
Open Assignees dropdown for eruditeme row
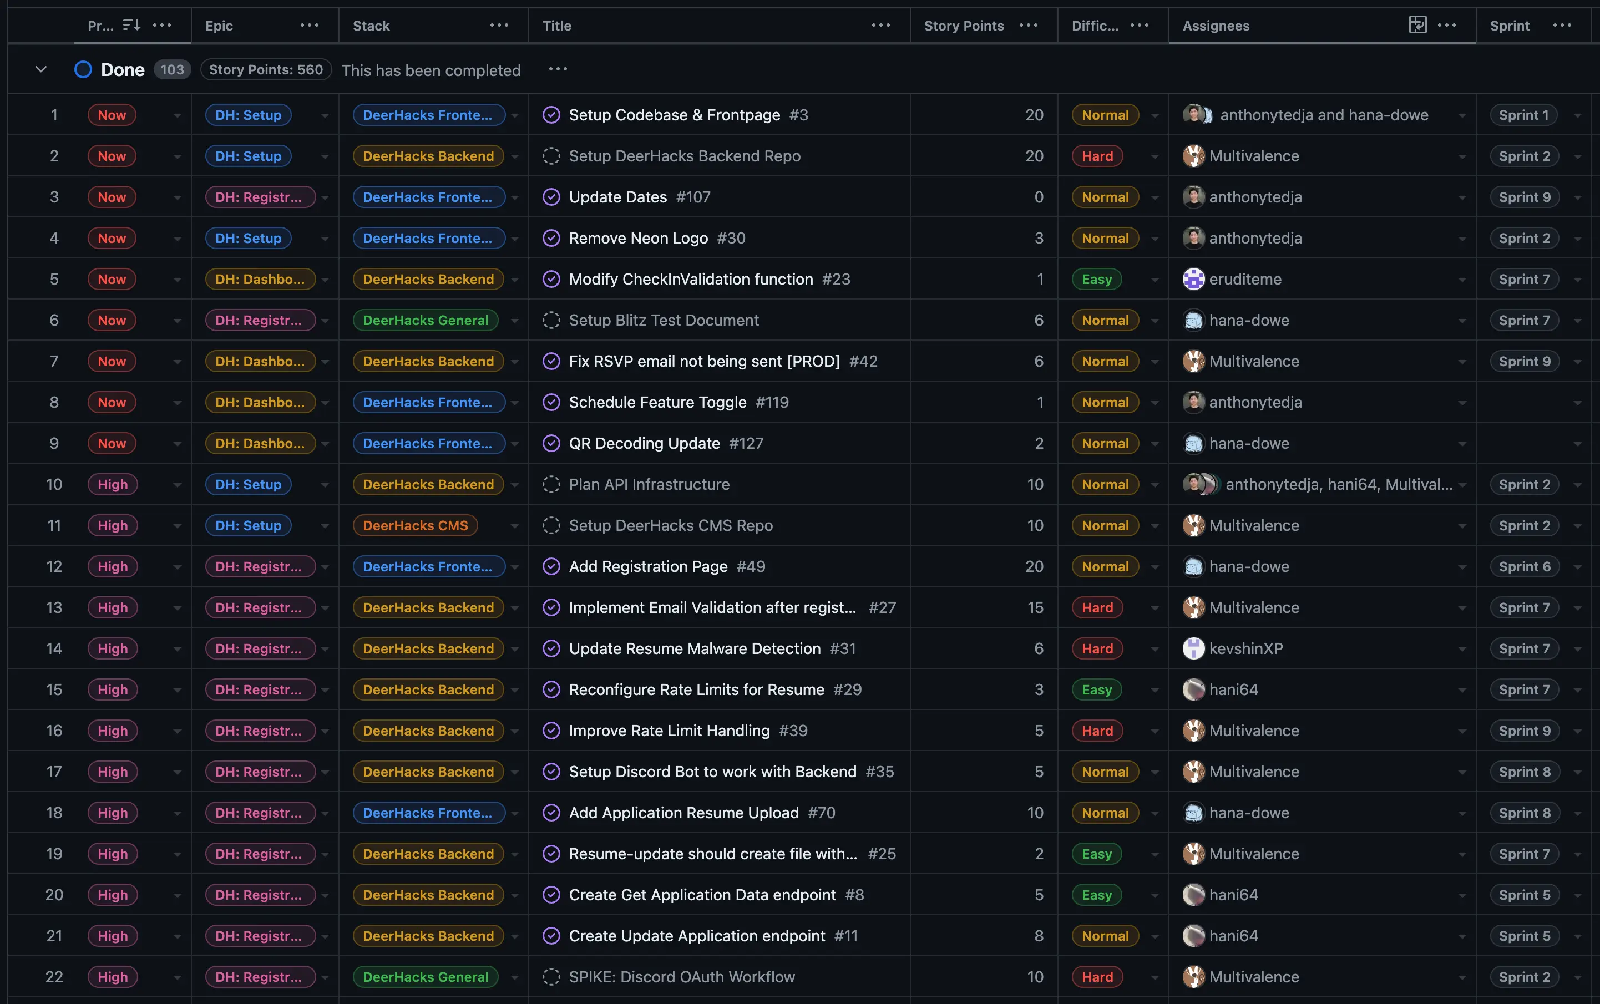point(1461,280)
